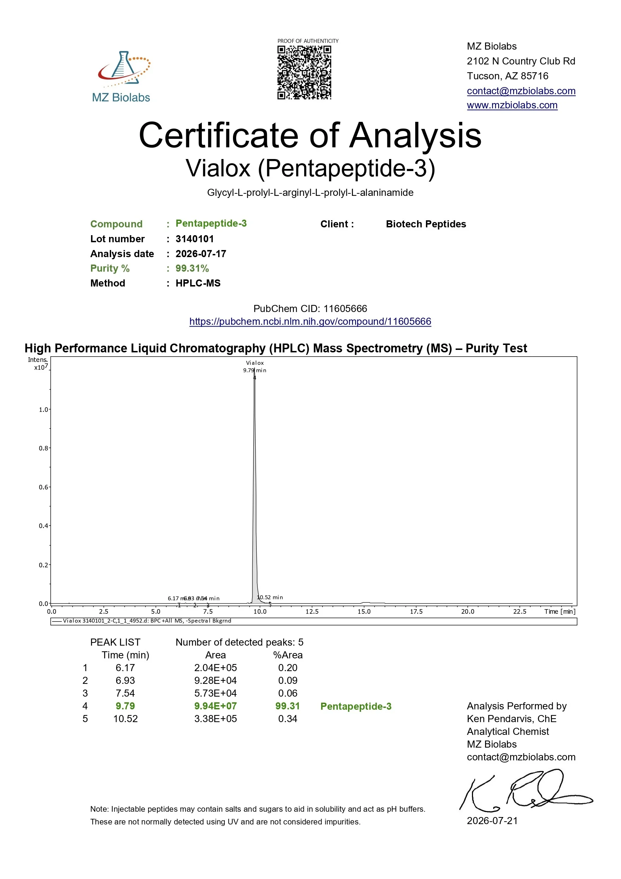Click the 'Ken Pendarvis, ChE' name
The image size is (621, 879).
[x=512, y=719]
